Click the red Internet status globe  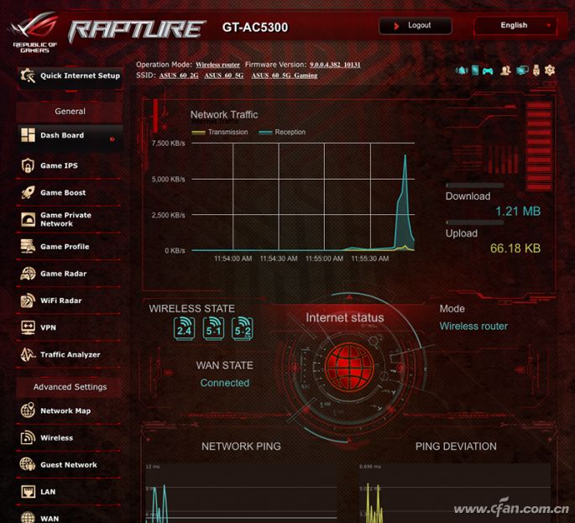click(349, 368)
